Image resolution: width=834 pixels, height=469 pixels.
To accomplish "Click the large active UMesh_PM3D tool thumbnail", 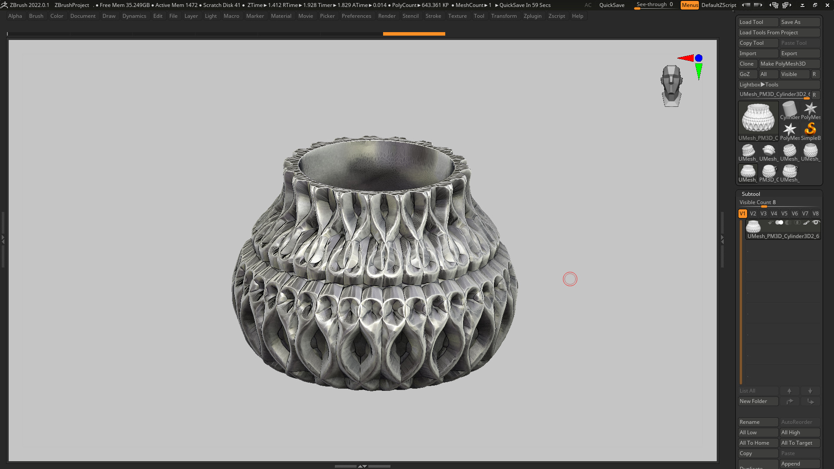I will 758,121.
